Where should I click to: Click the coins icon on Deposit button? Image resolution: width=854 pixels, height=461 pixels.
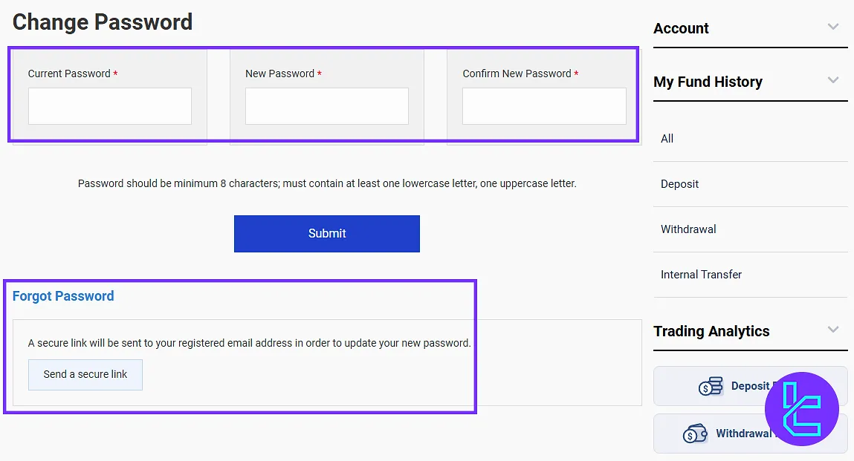tap(711, 387)
